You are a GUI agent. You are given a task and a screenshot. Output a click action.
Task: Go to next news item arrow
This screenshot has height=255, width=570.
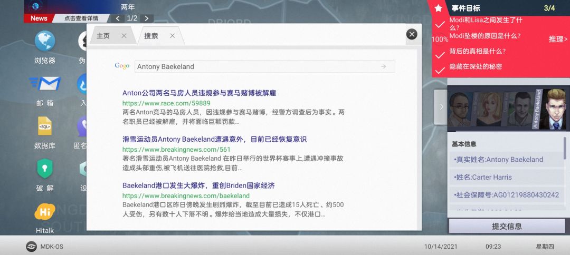click(146, 18)
